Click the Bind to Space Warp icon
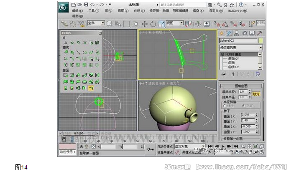 [x=82, y=24]
